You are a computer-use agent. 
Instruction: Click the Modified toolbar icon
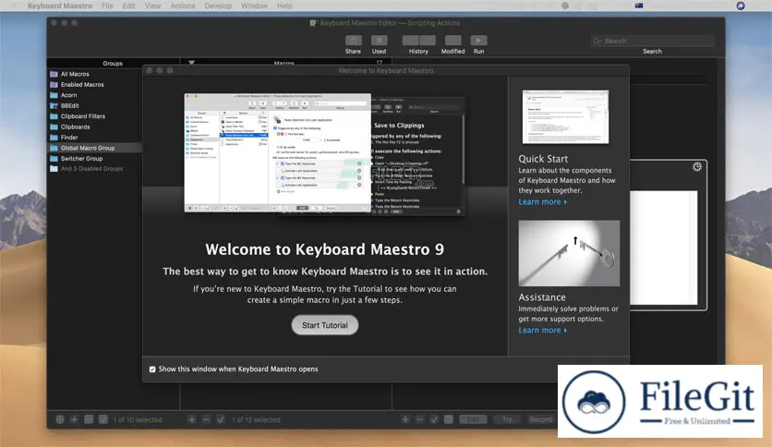tap(453, 41)
